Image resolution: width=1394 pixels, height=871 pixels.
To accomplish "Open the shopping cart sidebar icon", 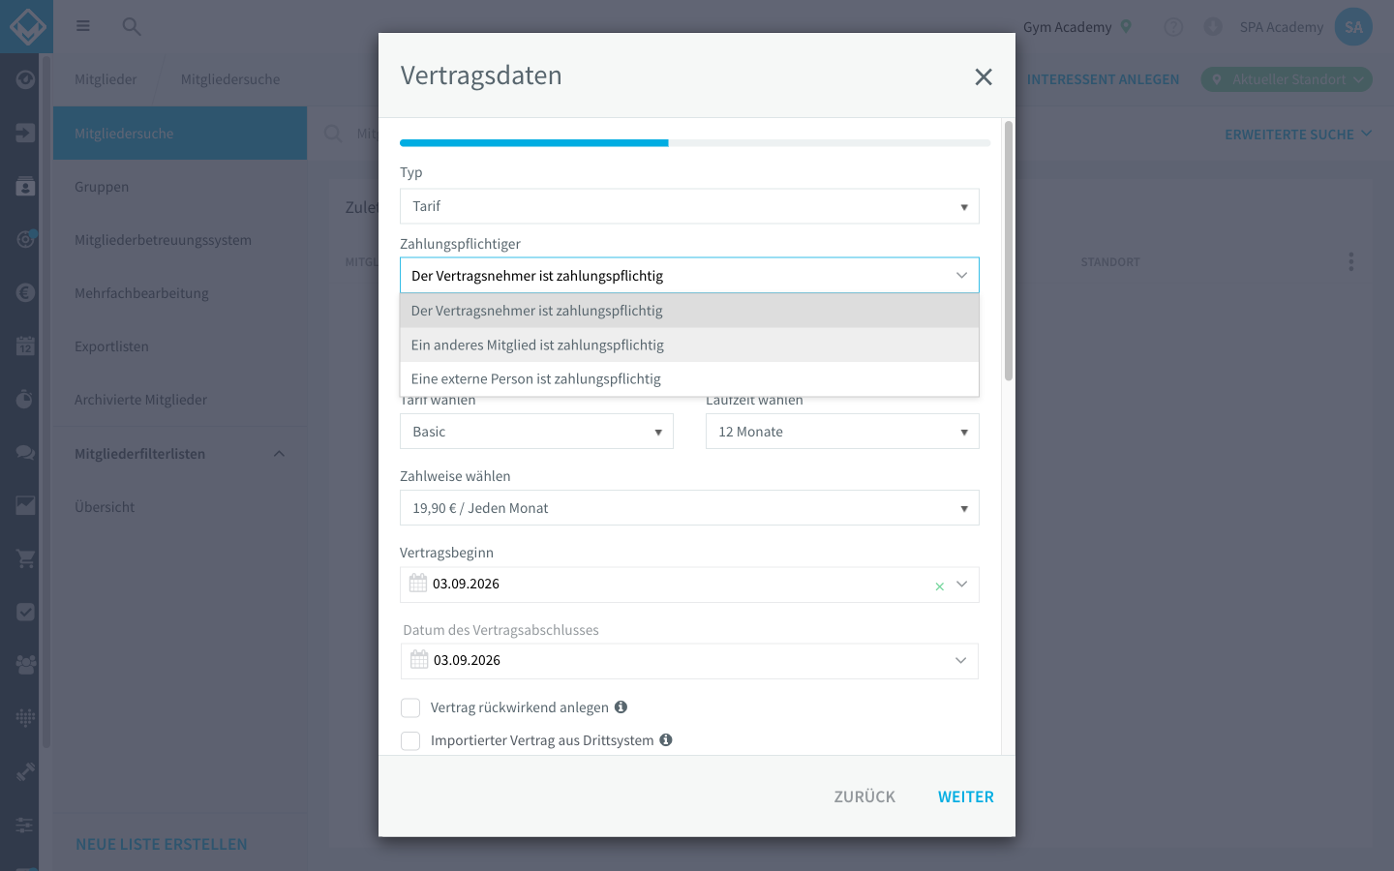I will (x=25, y=558).
